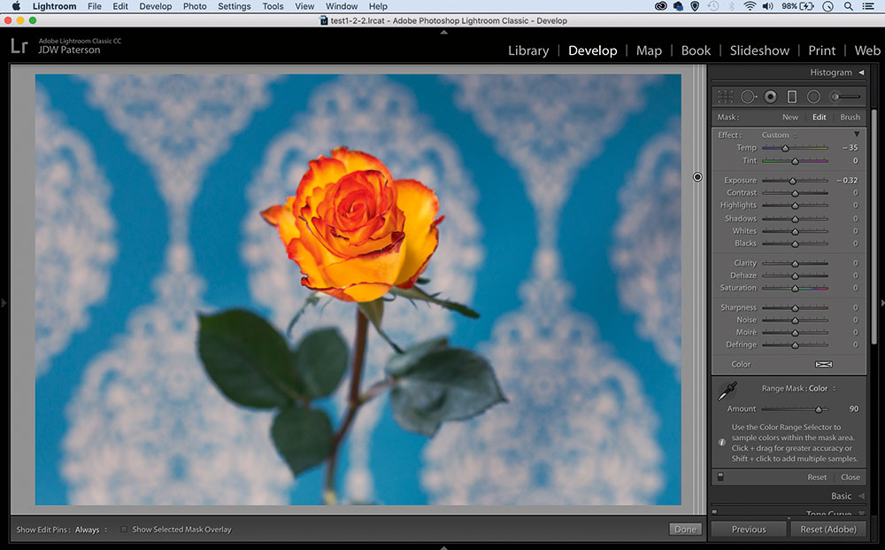885x550 pixels.
Task: Open the Notification Center list icon
Action: (x=868, y=6)
